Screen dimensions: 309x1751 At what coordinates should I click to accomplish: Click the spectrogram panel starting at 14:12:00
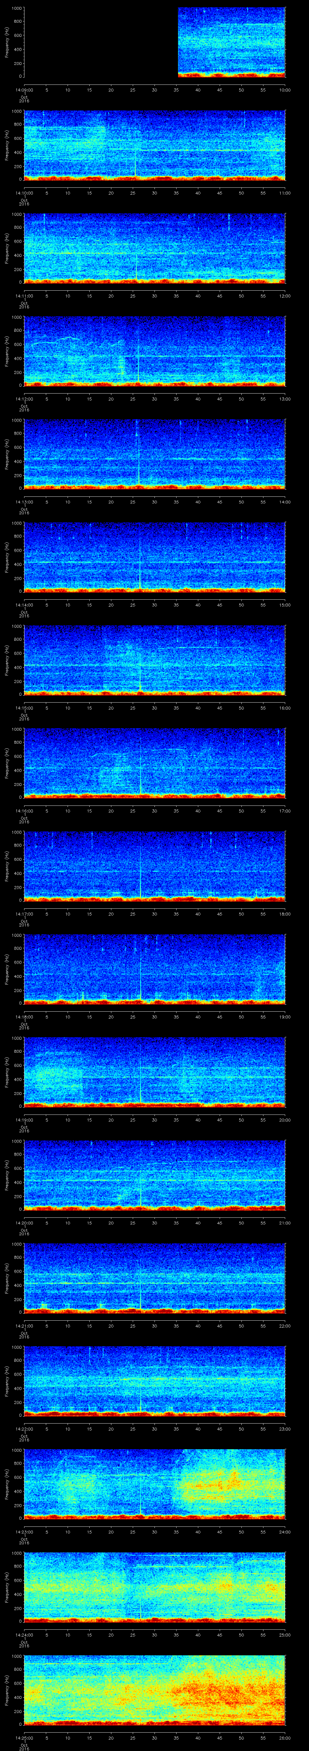pyautogui.click(x=154, y=351)
